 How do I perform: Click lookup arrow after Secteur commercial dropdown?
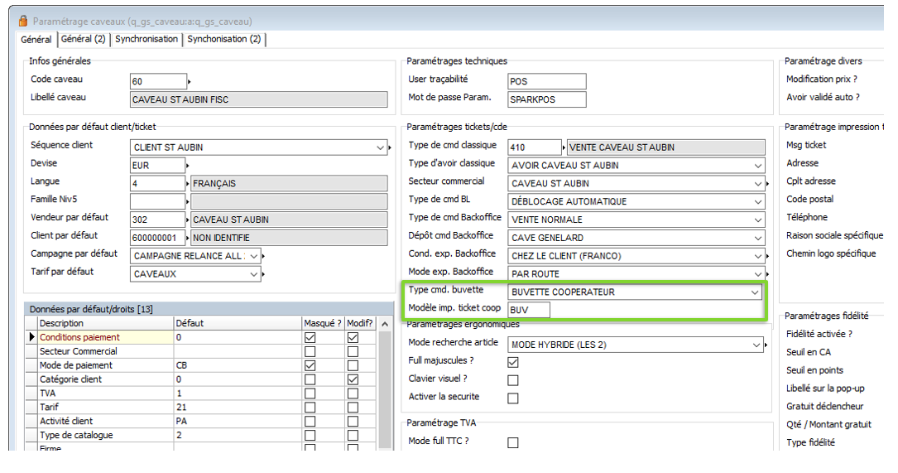[x=769, y=184]
